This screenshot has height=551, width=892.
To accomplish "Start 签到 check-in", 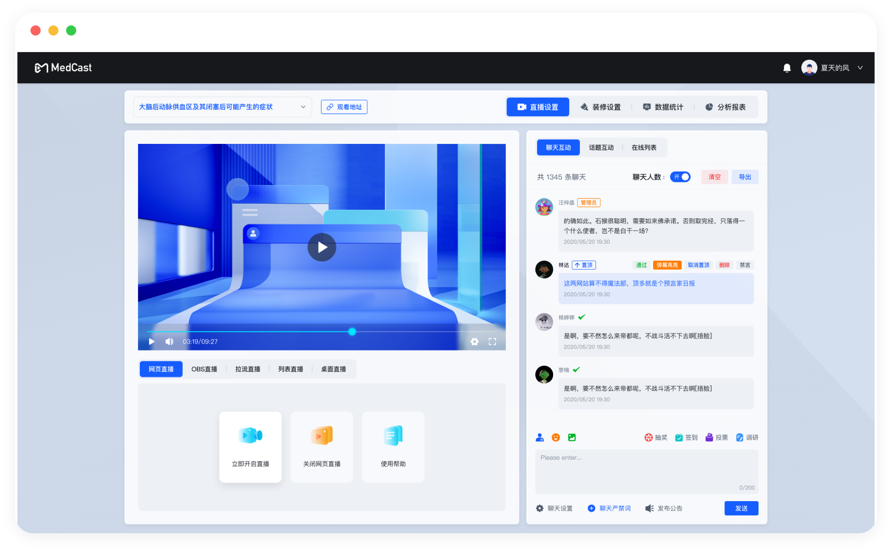I will [686, 437].
